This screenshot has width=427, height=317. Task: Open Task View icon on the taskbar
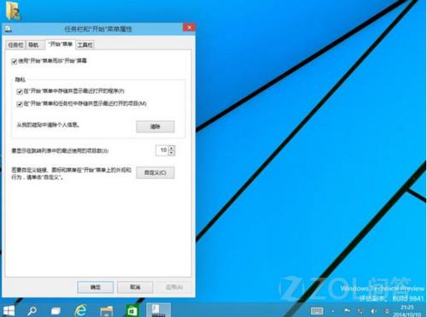coord(56,311)
